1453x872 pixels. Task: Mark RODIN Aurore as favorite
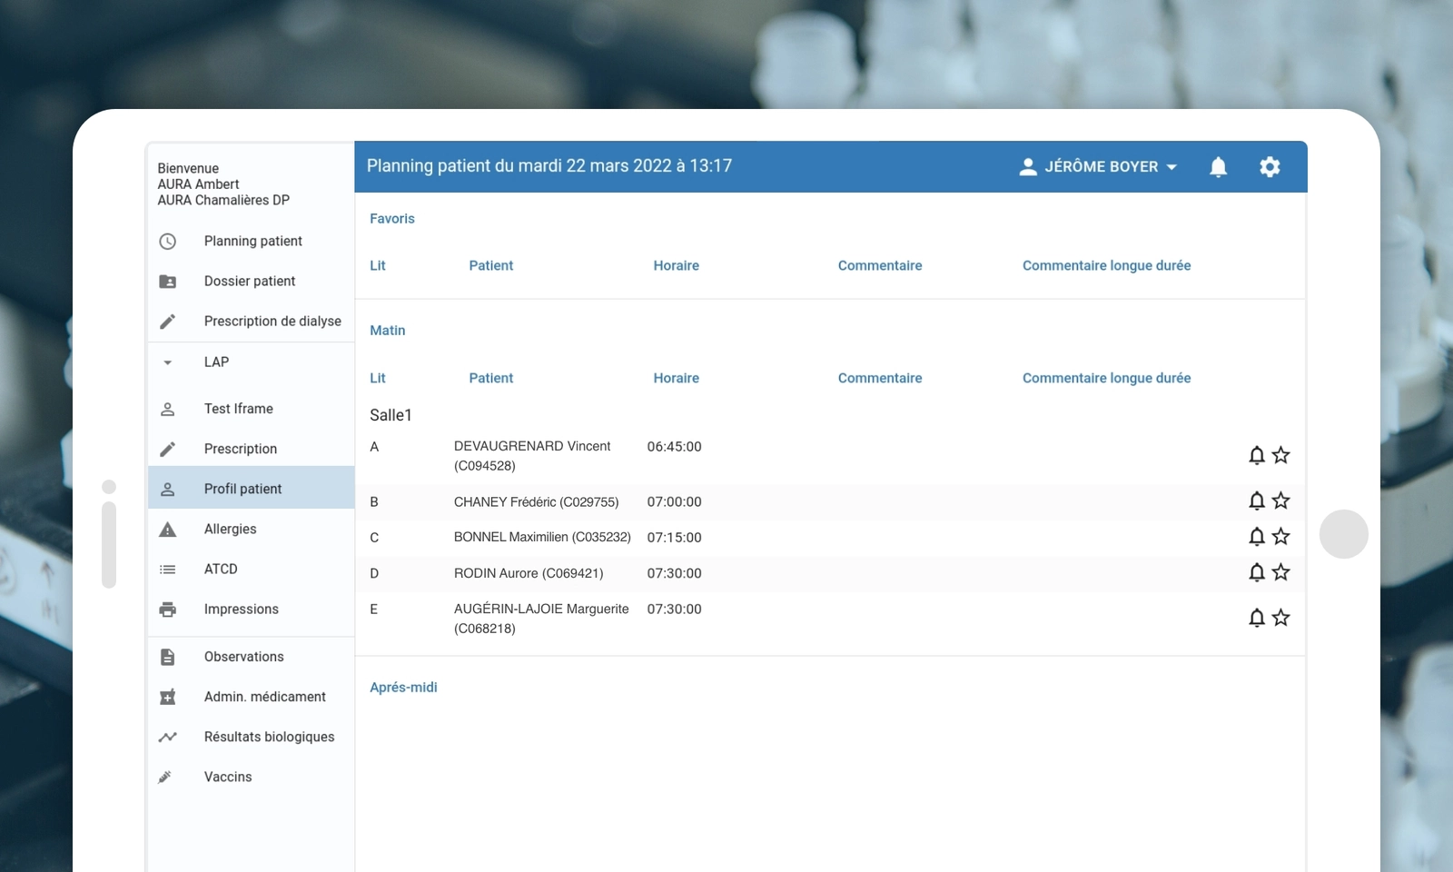(1281, 572)
